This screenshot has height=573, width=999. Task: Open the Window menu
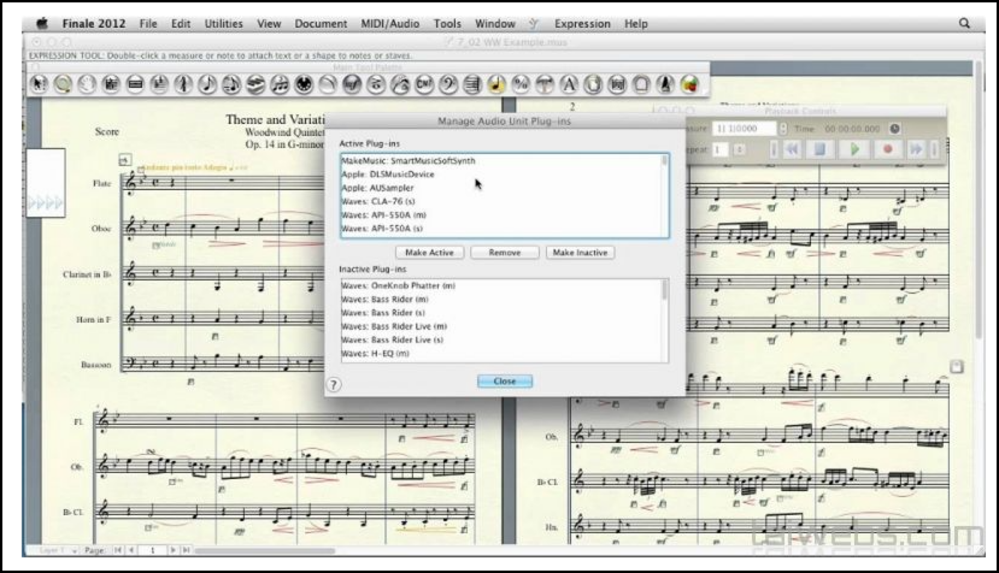pyautogui.click(x=495, y=23)
